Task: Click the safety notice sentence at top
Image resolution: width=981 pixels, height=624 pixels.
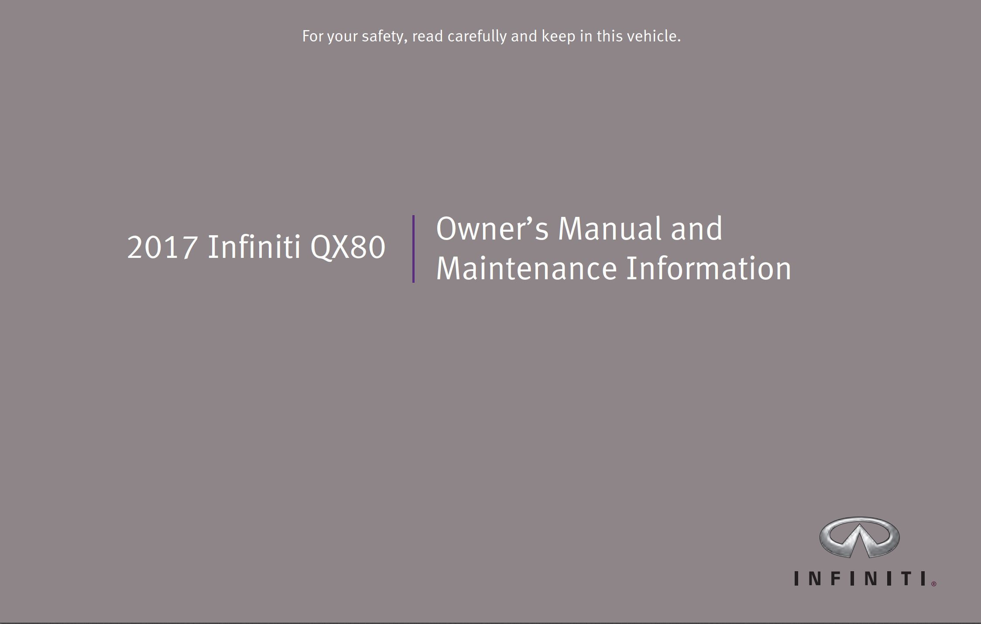Action: tap(491, 36)
